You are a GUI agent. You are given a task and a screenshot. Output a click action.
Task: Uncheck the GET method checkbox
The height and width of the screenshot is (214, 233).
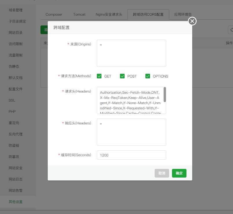[x=99, y=76]
